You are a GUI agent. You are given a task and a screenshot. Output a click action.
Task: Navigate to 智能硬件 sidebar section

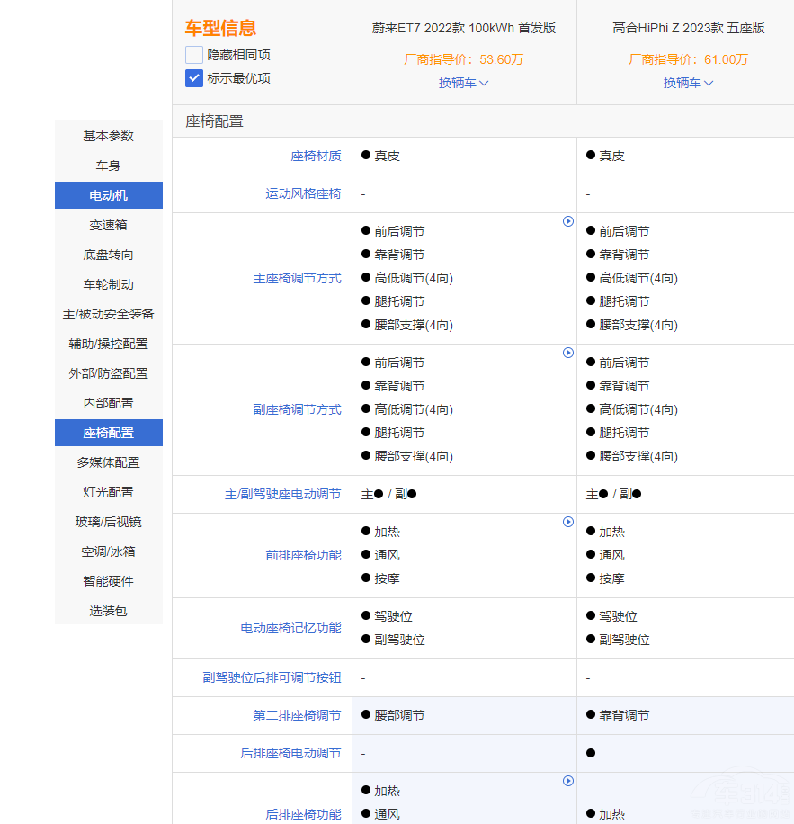(x=109, y=581)
